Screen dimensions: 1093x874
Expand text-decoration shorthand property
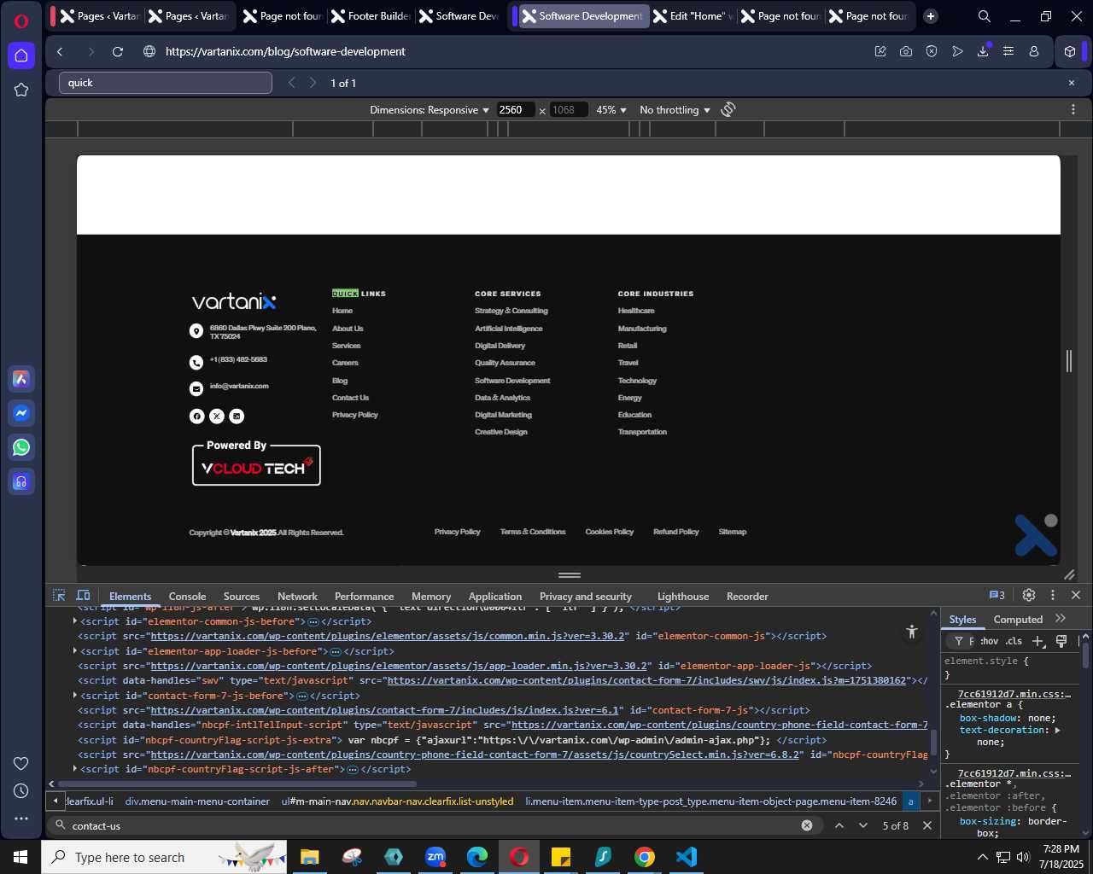pos(1058,730)
